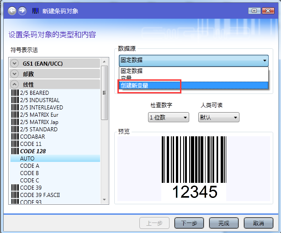This screenshot has width=281, height=233.
Task: Select 2/5 STANDARD symbology
Action: click(x=39, y=129)
